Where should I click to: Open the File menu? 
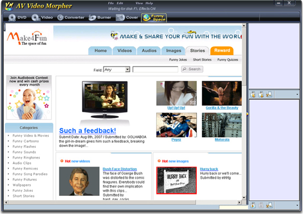[111, 3]
